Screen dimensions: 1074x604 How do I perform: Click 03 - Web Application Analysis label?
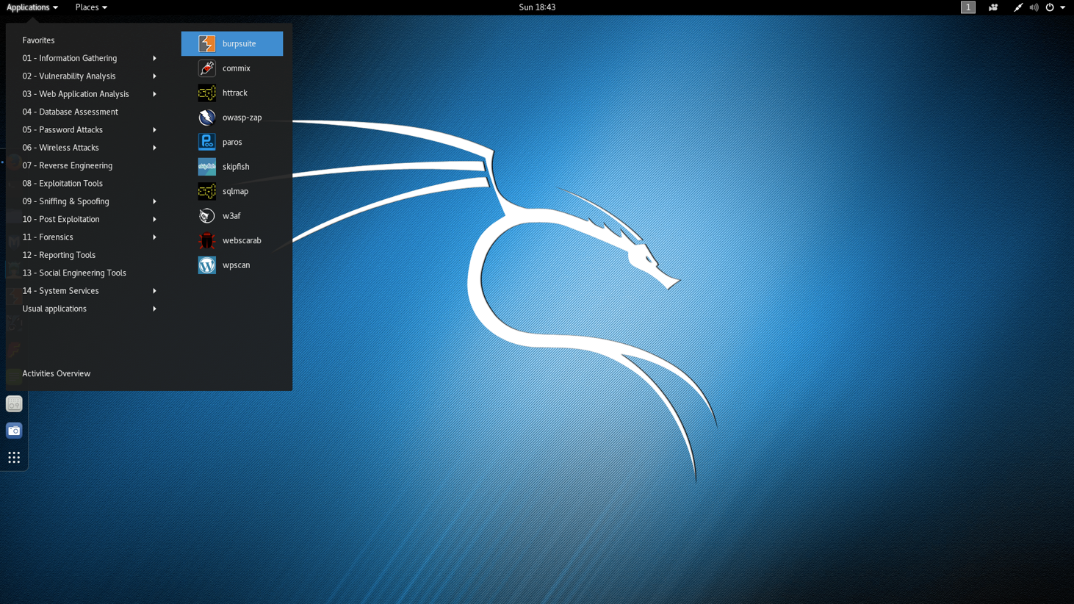pyautogui.click(x=75, y=94)
